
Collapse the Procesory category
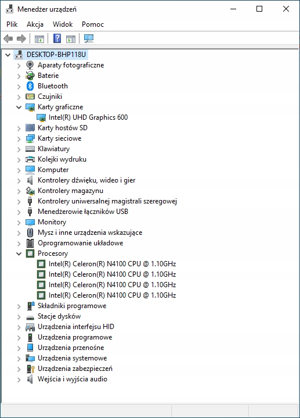[x=19, y=253]
